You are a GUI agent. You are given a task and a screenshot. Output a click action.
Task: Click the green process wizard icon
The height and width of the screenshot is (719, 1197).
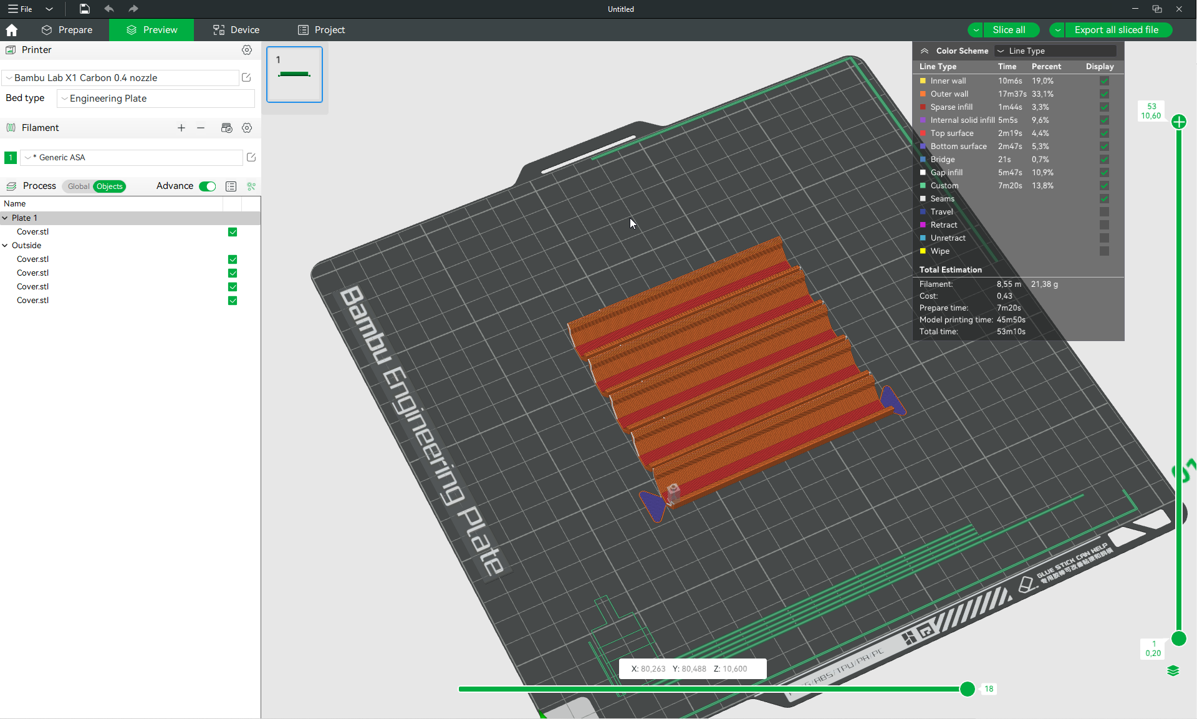pos(251,186)
